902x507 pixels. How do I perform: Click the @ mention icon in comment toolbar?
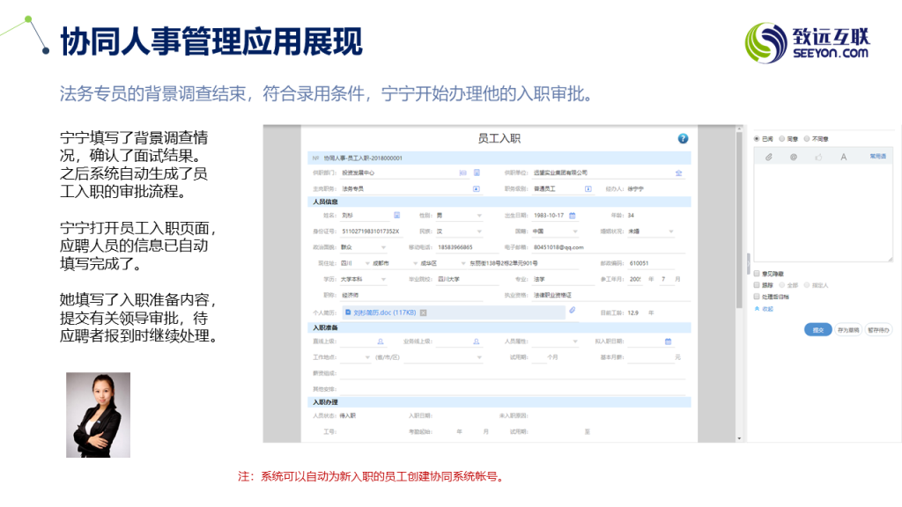[x=793, y=157]
